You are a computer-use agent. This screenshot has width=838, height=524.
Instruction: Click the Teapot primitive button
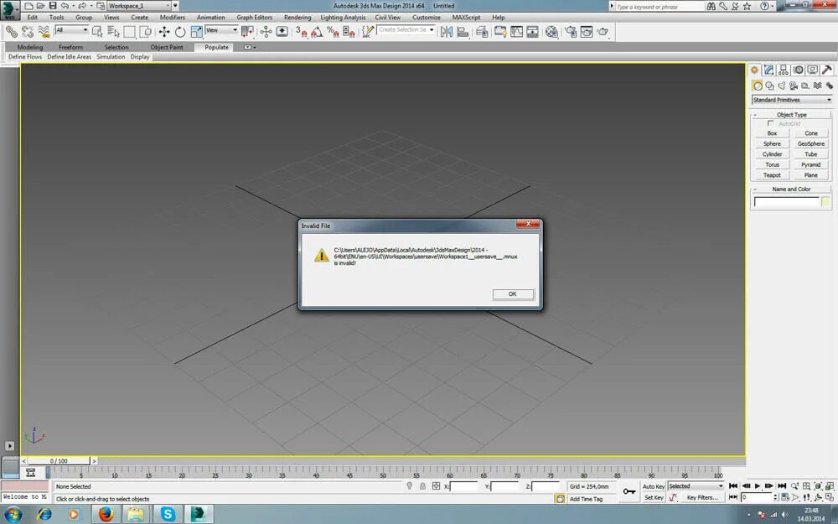click(x=772, y=175)
